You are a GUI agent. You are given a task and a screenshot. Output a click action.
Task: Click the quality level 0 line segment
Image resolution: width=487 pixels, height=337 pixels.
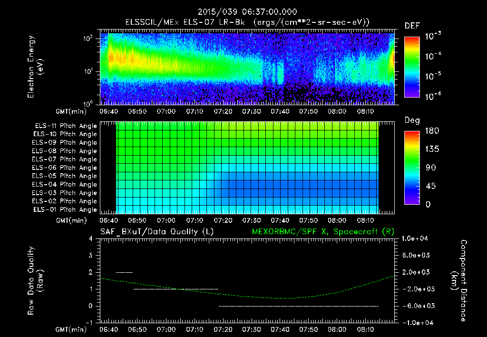(x=299, y=306)
